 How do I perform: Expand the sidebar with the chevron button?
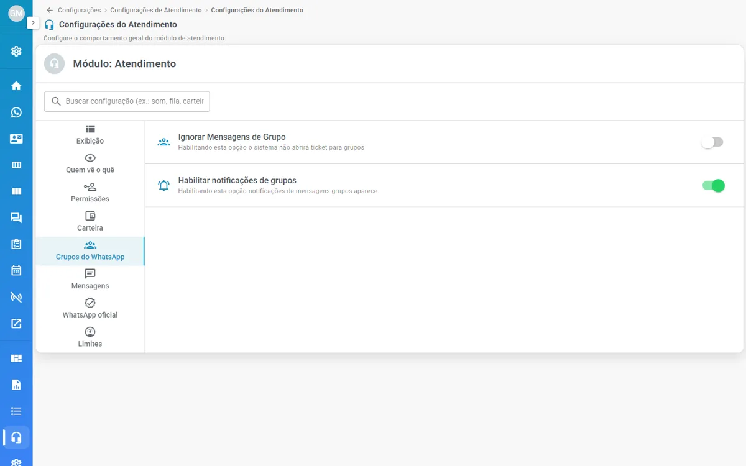click(33, 22)
